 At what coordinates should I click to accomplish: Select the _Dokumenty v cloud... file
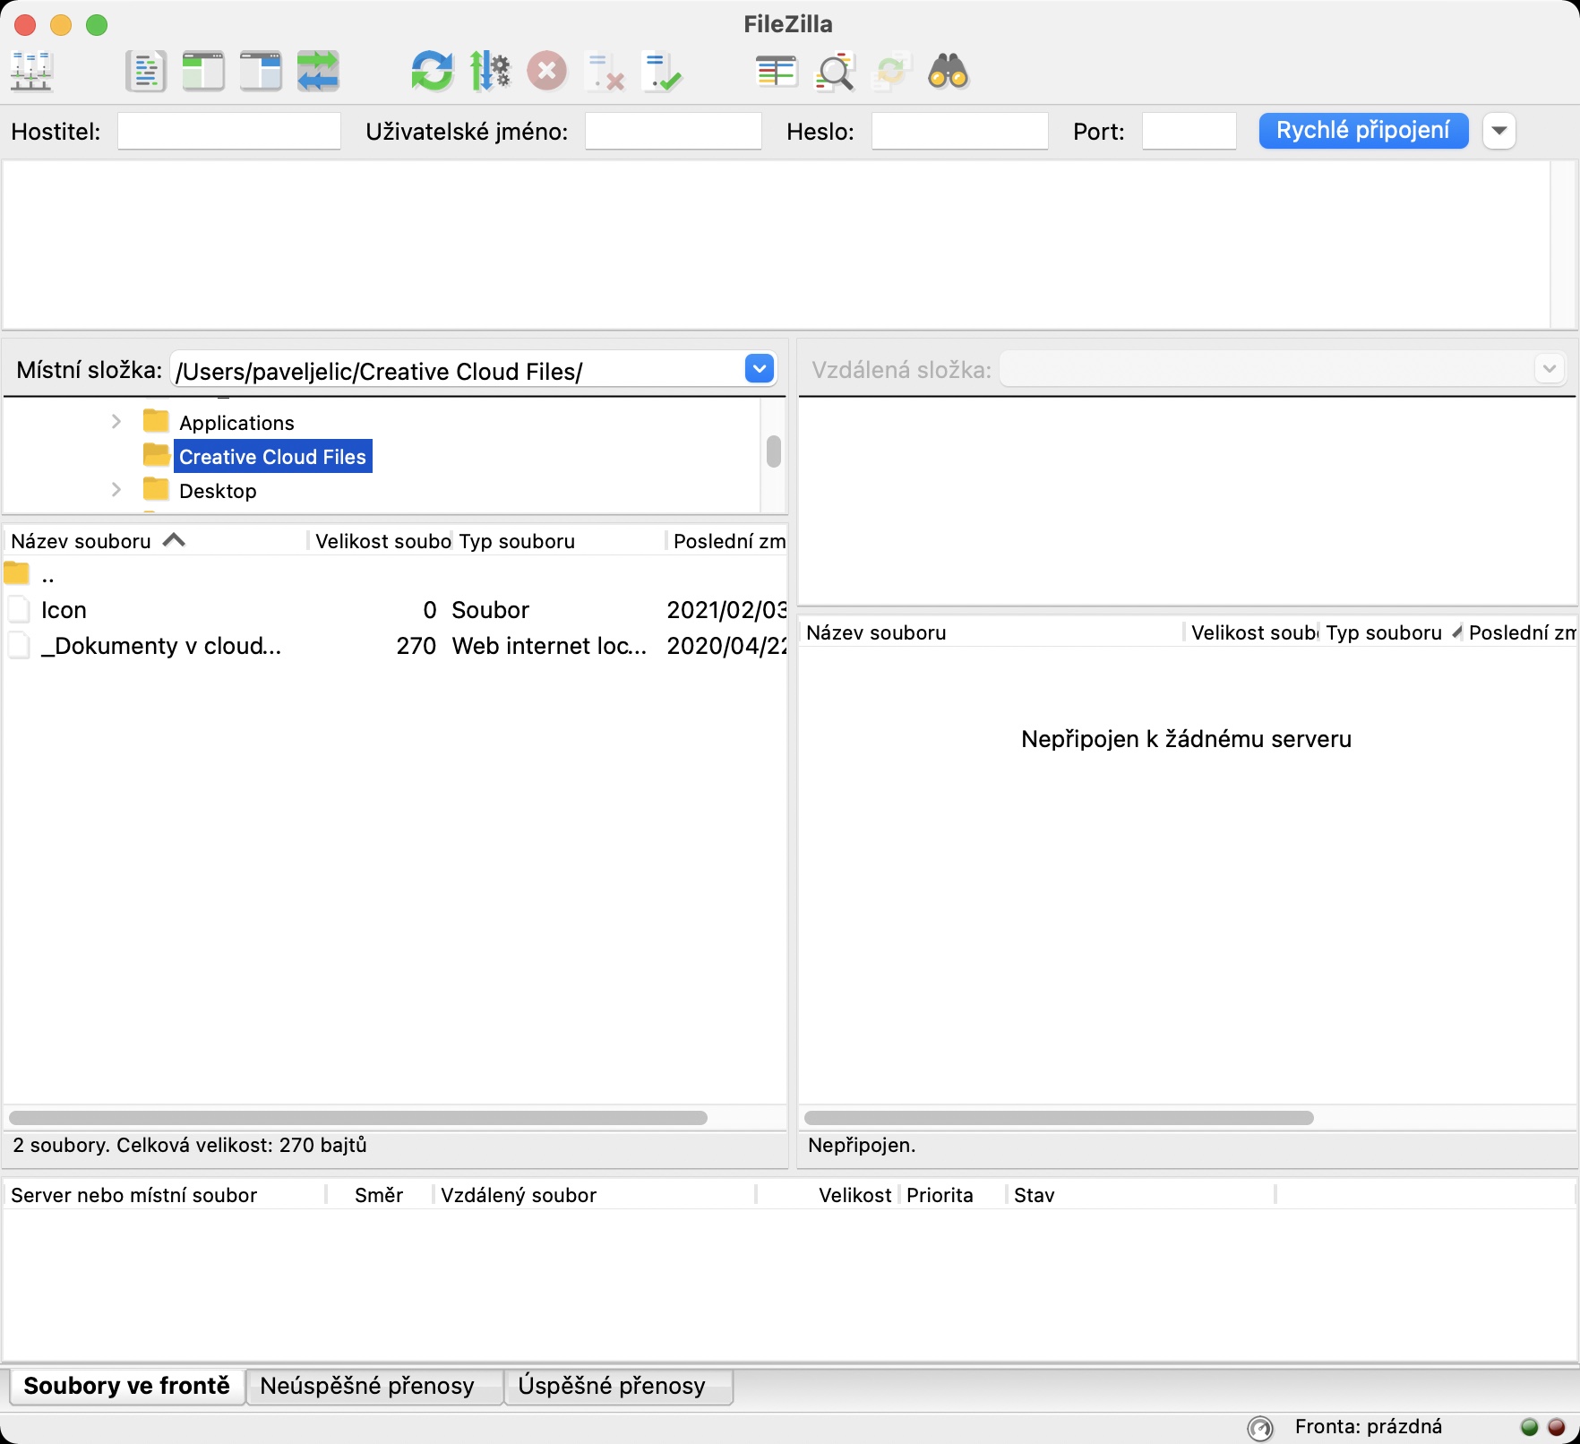(394, 646)
